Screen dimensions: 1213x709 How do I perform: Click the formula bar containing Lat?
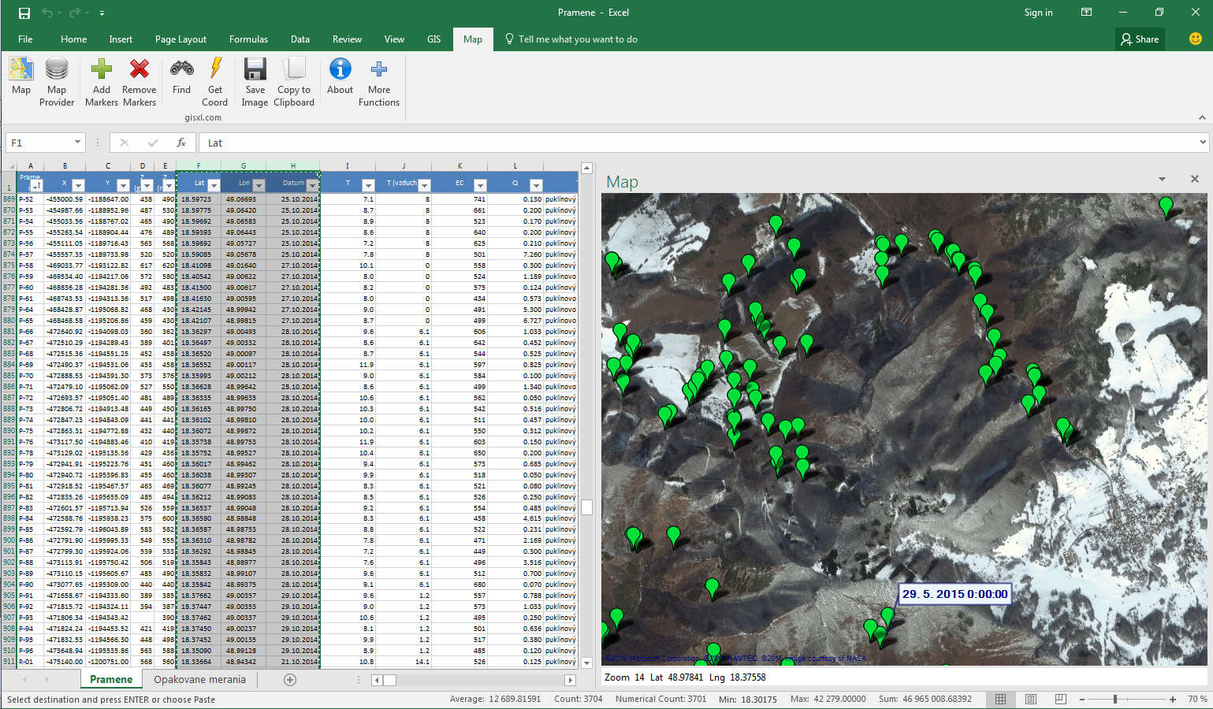(698, 143)
